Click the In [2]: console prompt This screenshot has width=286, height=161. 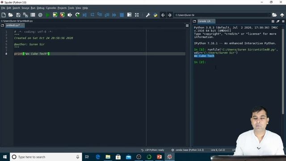pos(200,62)
